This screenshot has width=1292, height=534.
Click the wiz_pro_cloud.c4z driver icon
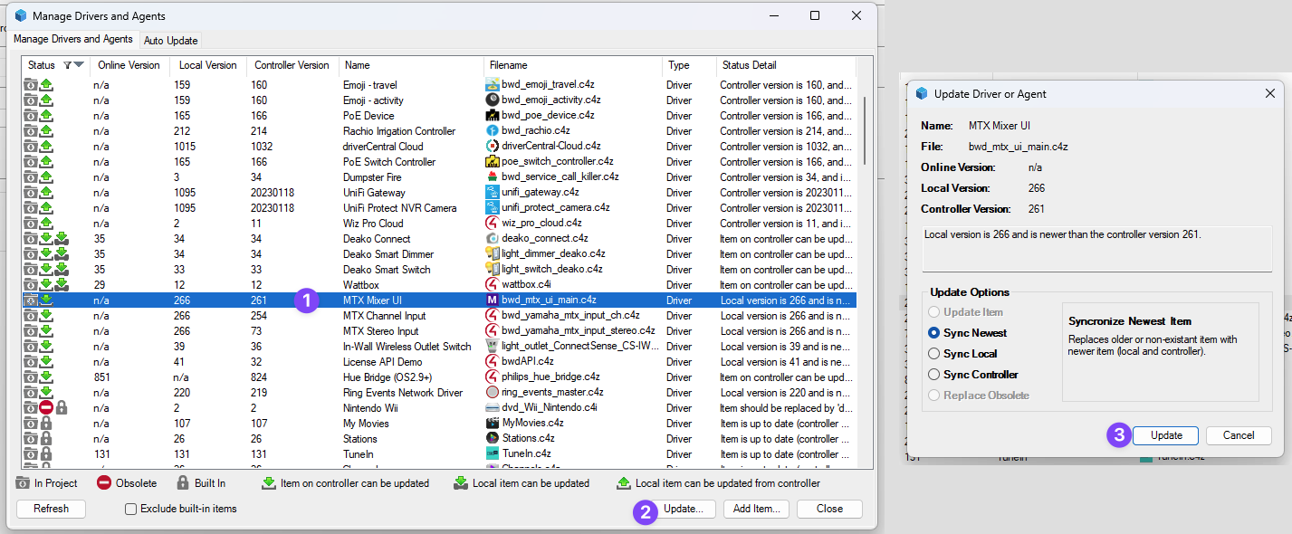pyautogui.click(x=493, y=224)
